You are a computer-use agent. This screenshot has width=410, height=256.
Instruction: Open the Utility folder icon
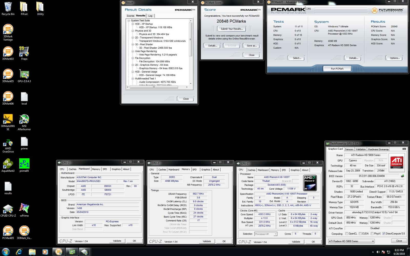click(x=40, y=8)
